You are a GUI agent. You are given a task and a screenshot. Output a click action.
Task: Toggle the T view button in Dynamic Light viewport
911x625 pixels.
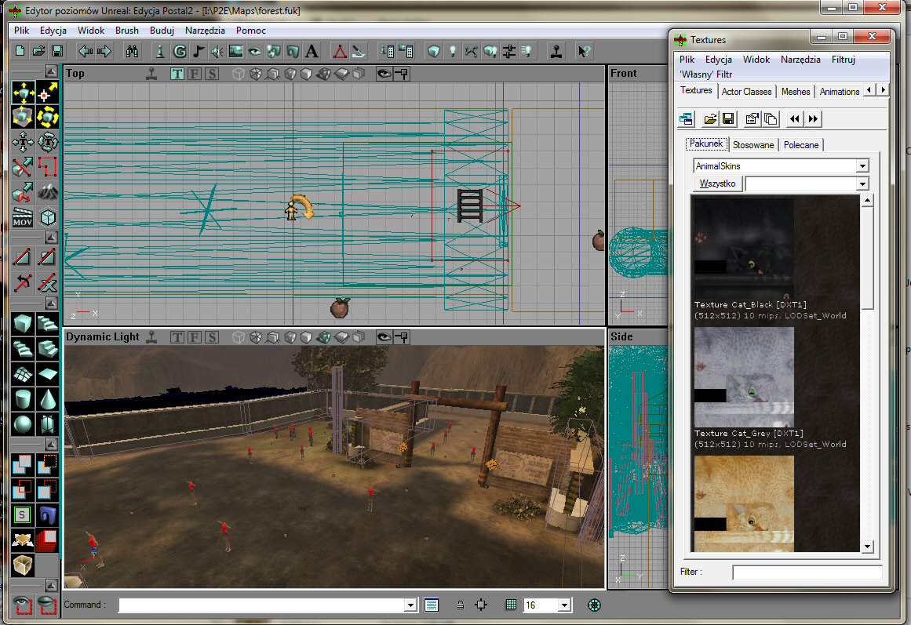click(177, 337)
